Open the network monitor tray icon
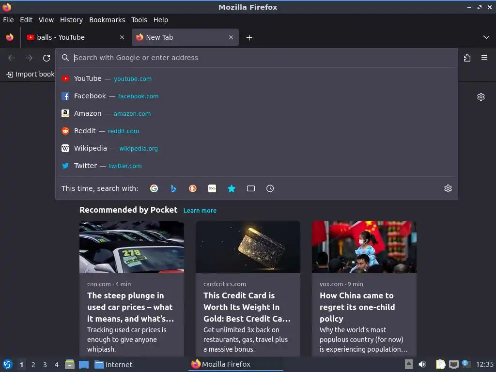 click(453, 365)
